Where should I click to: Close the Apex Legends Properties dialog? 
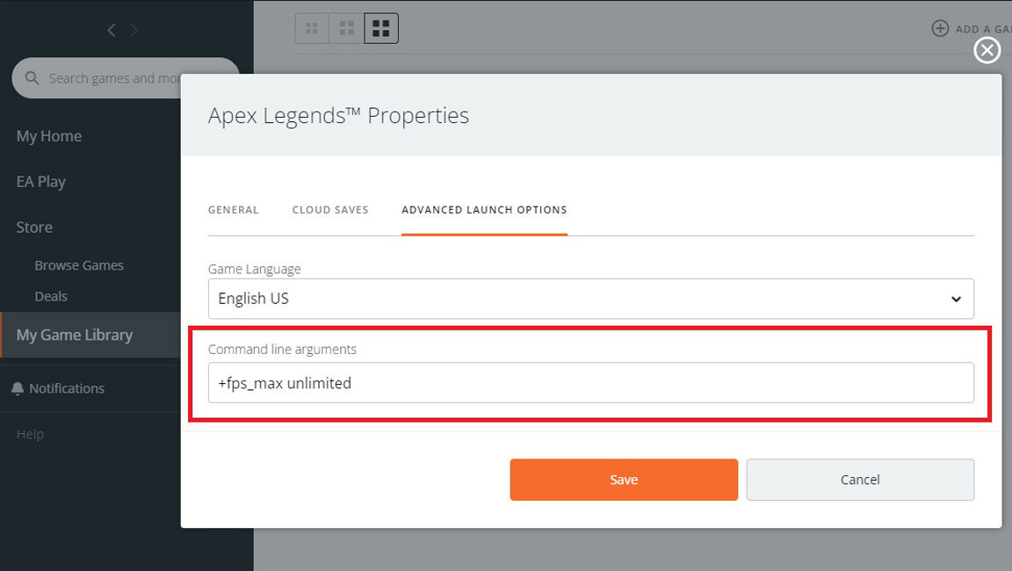[x=987, y=51]
